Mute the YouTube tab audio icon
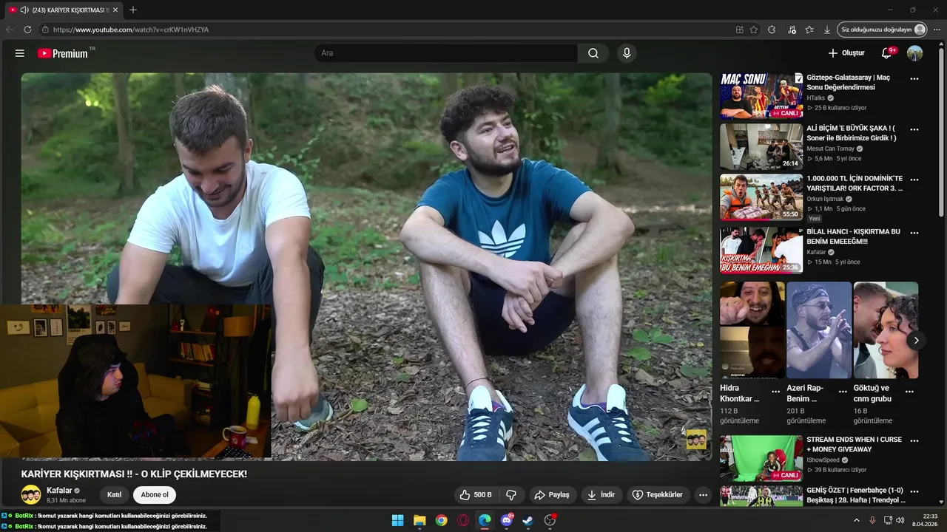The width and height of the screenshot is (947, 532). pos(24,10)
